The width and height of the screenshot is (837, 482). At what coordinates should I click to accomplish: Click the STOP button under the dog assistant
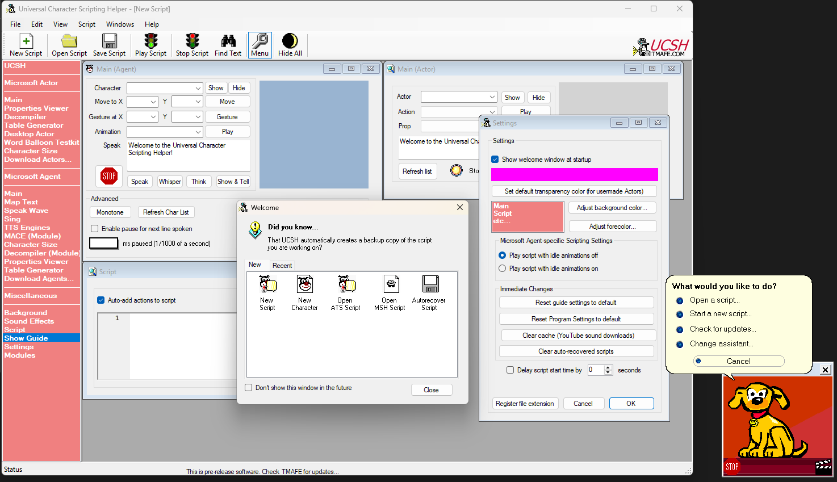pyautogui.click(x=732, y=467)
